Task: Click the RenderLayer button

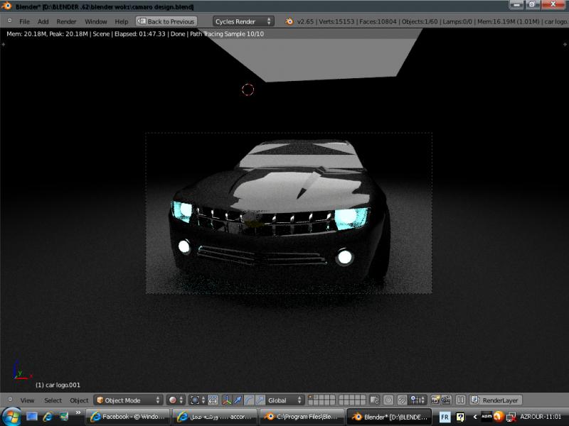Action: coord(496,400)
